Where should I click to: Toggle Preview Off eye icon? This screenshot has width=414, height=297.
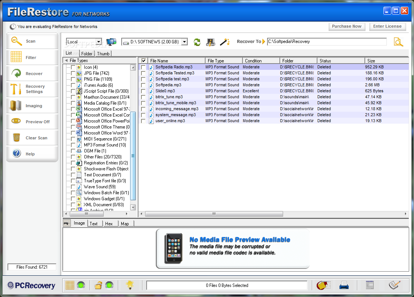(16, 121)
